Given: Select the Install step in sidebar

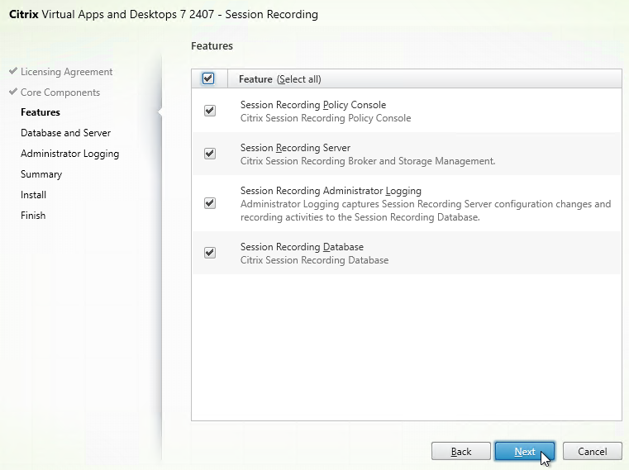Looking at the screenshot, I should click(33, 195).
